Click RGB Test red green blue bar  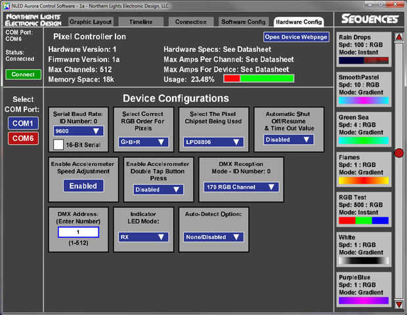364,221
